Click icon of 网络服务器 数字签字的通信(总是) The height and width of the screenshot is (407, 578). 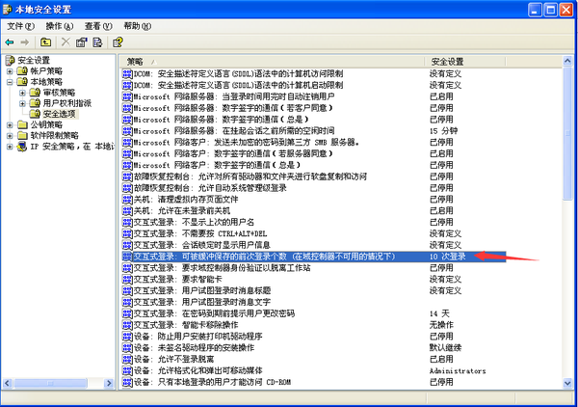pyautogui.click(x=127, y=120)
